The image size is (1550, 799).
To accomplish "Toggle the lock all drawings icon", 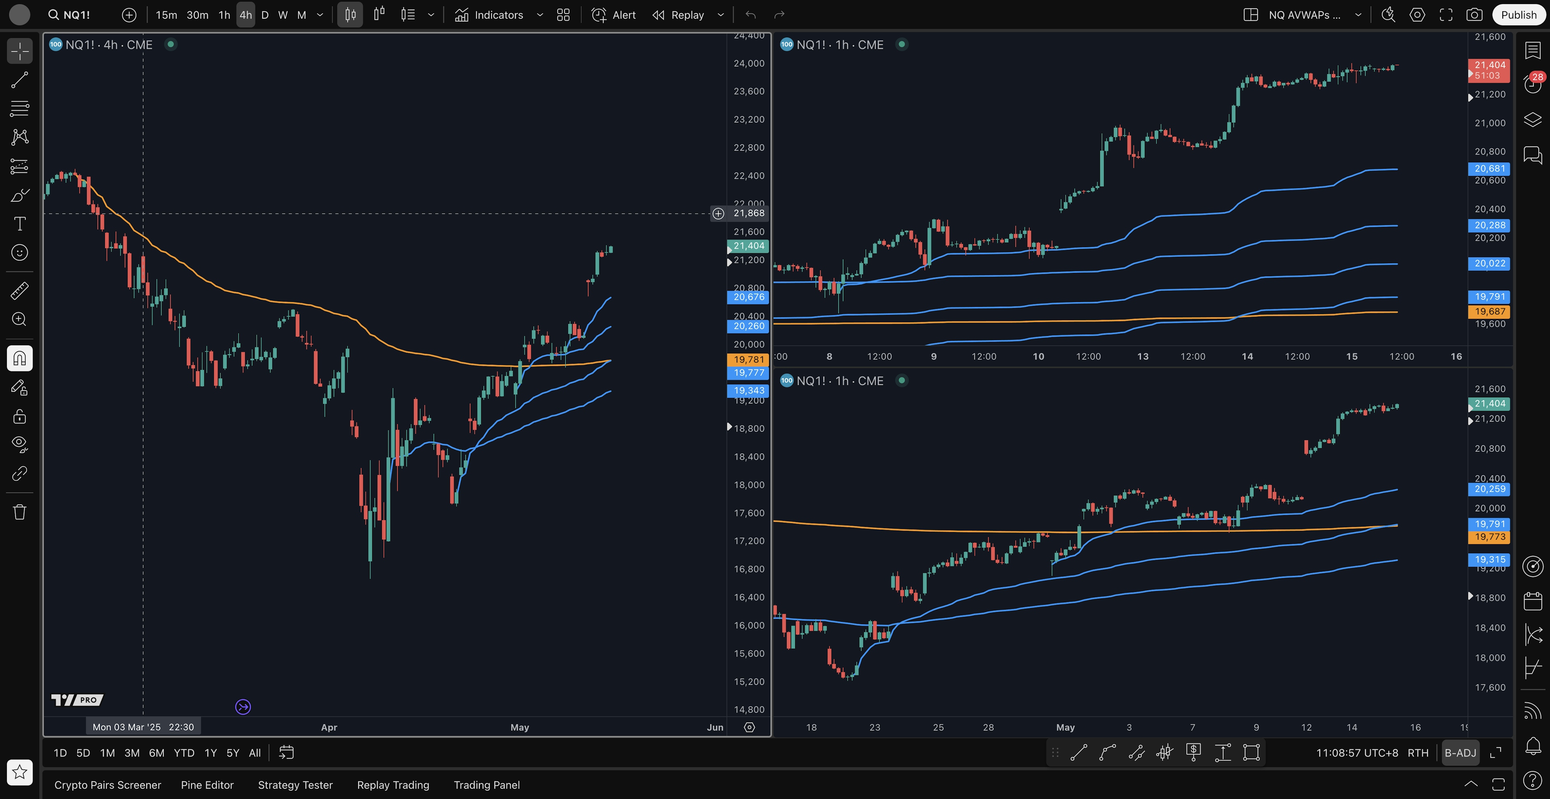I will 19,416.
